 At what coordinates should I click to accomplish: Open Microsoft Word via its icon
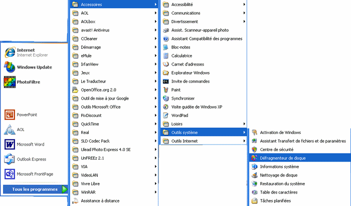tap(9, 144)
